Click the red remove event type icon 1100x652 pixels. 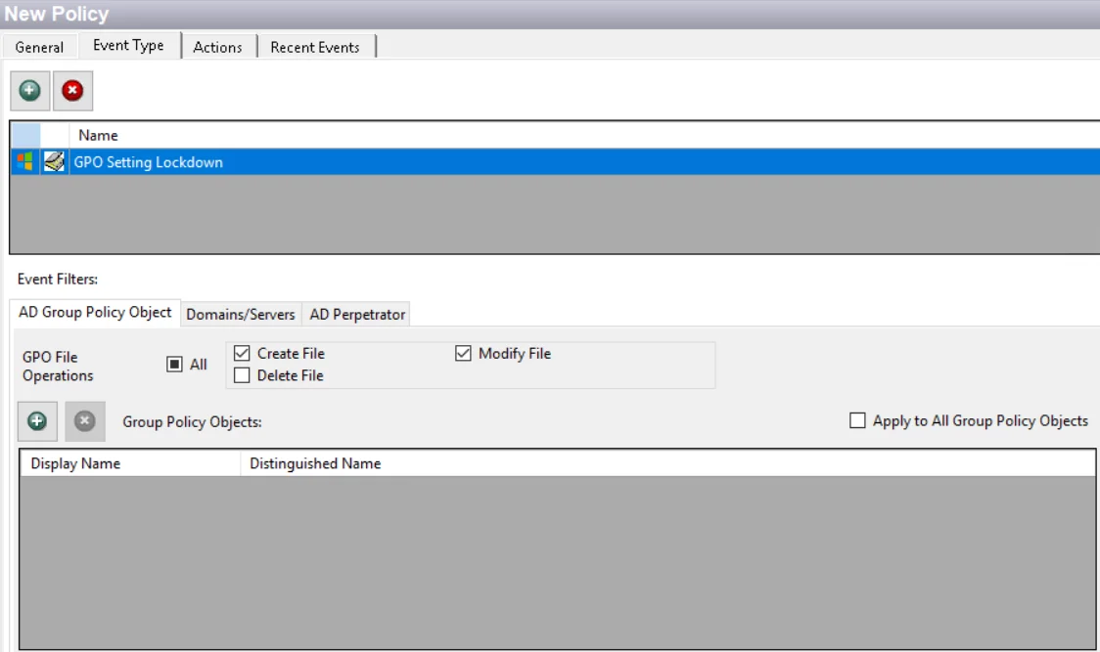click(72, 91)
